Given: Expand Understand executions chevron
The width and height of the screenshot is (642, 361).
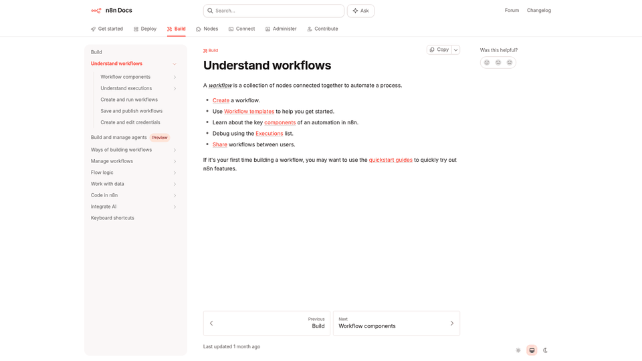Looking at the screenshot, I should [x=175, y=88].
